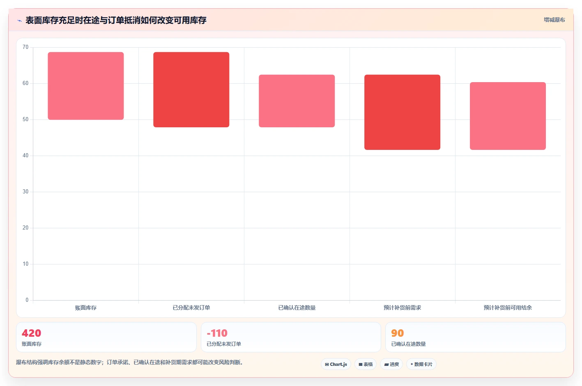Screen dimensions: 582x386
Task: Click the 预计补货前可用结余 x-axis label
Action: coord(508,308)
